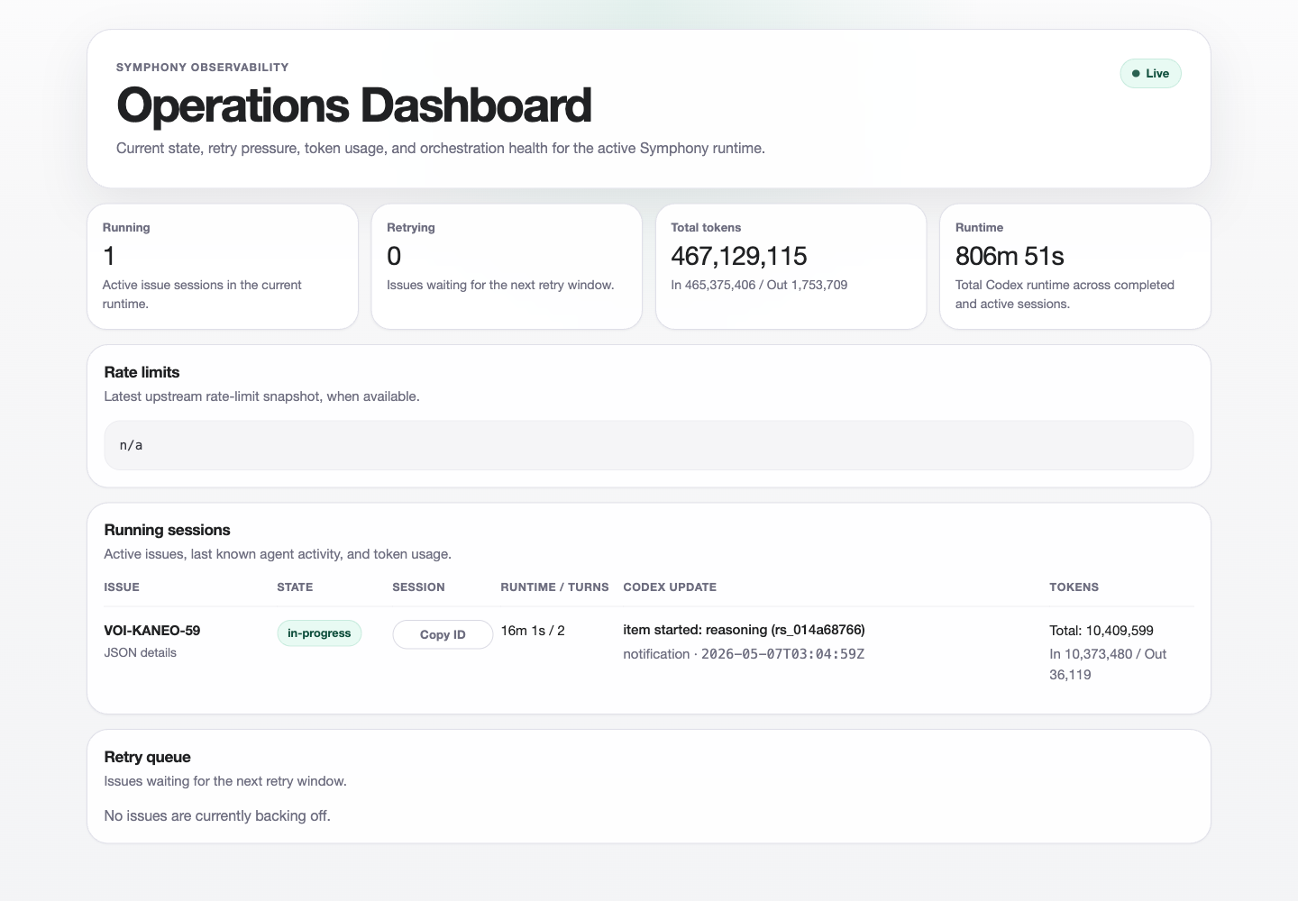Click Active issue sessions in the current runtime
This screenshot has height=901, width=1298.
(x=202, y=295)
